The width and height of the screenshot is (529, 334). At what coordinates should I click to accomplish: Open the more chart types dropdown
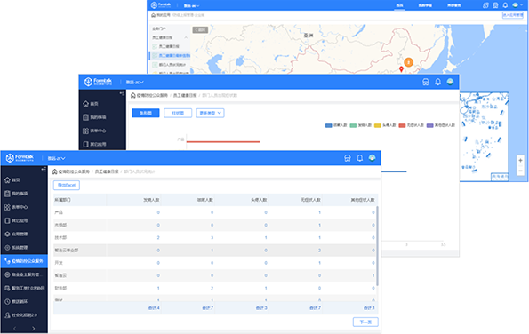pyautogui.click(x=210, y=113)
